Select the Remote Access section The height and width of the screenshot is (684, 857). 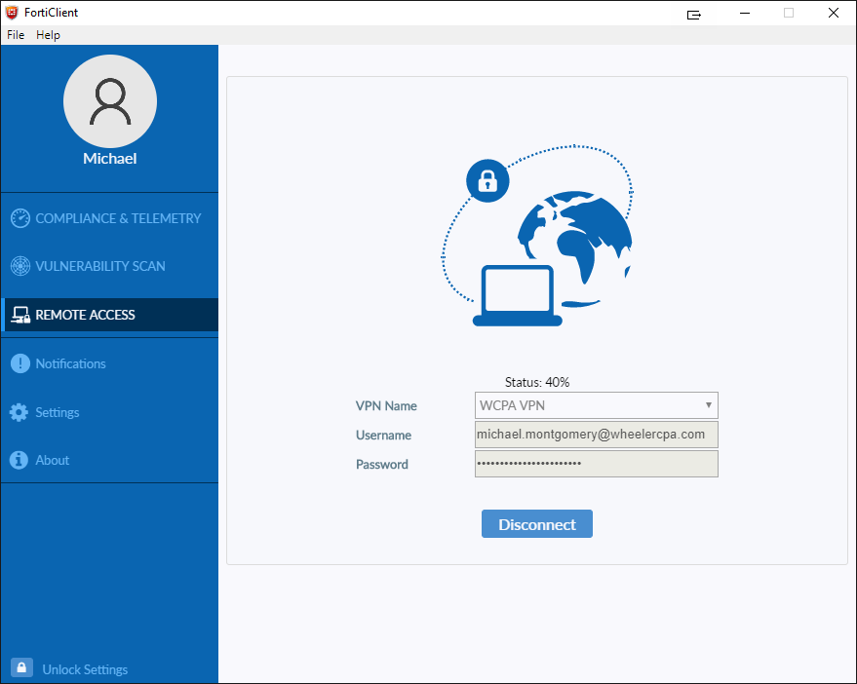[x=109, y=315]
